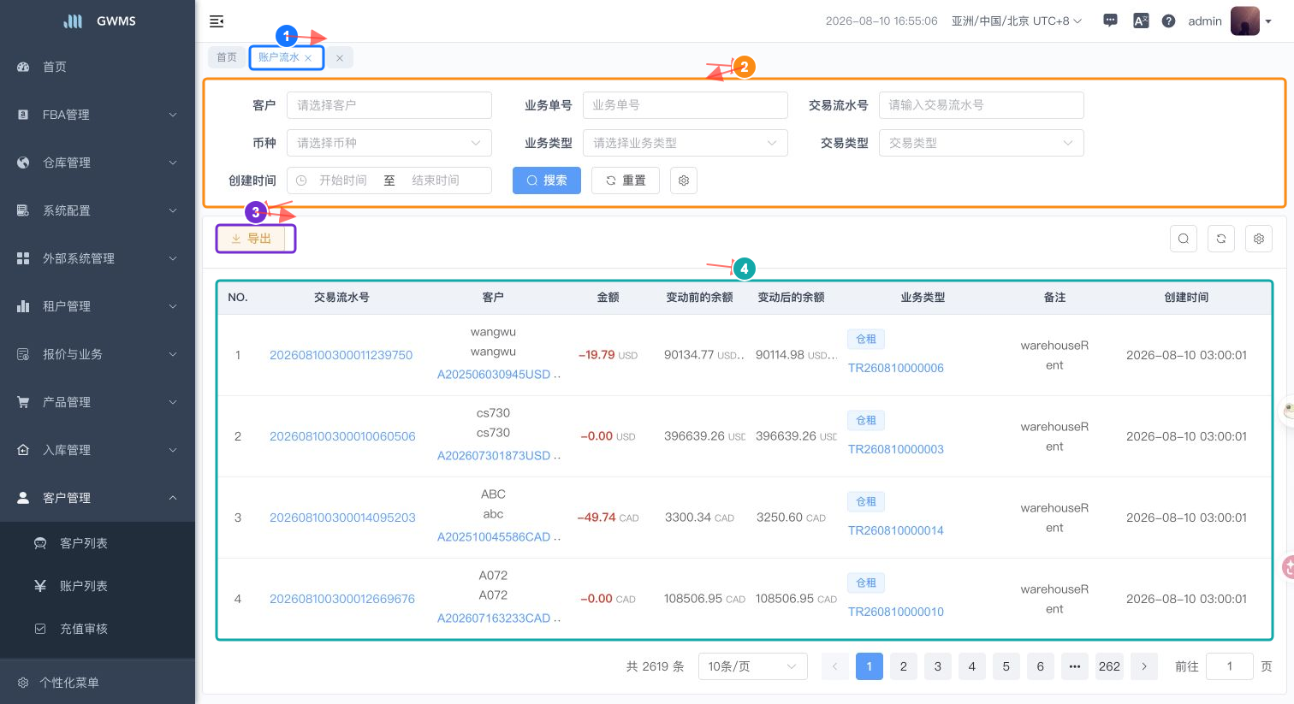The height and width of the screenshot is (704, 1294).
Task: Open search form settings gear icon
Action: click(x=684, y=180)
